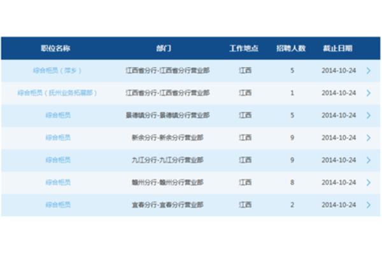The height and width of the screenshot is (255, 382).
Task: Open the arrow for the 宜春分行 row
Action: 369,205
